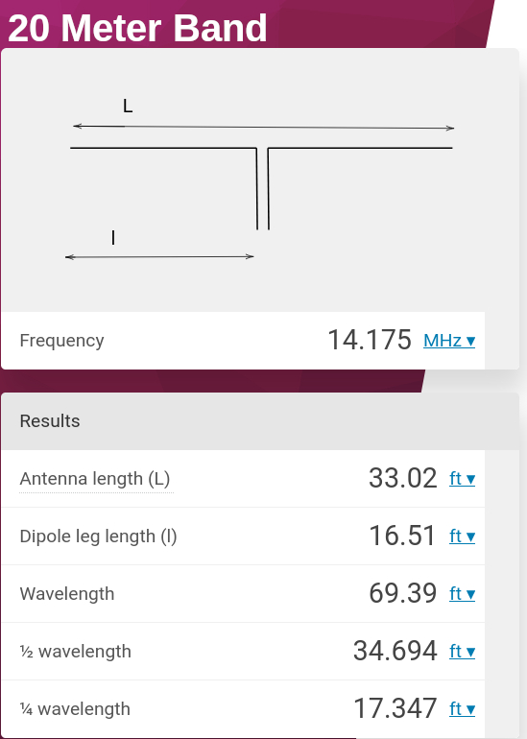This screenshot has height=739, width=527.
Task: Click the ¼ wavelength row label
Action: point(75,709)
